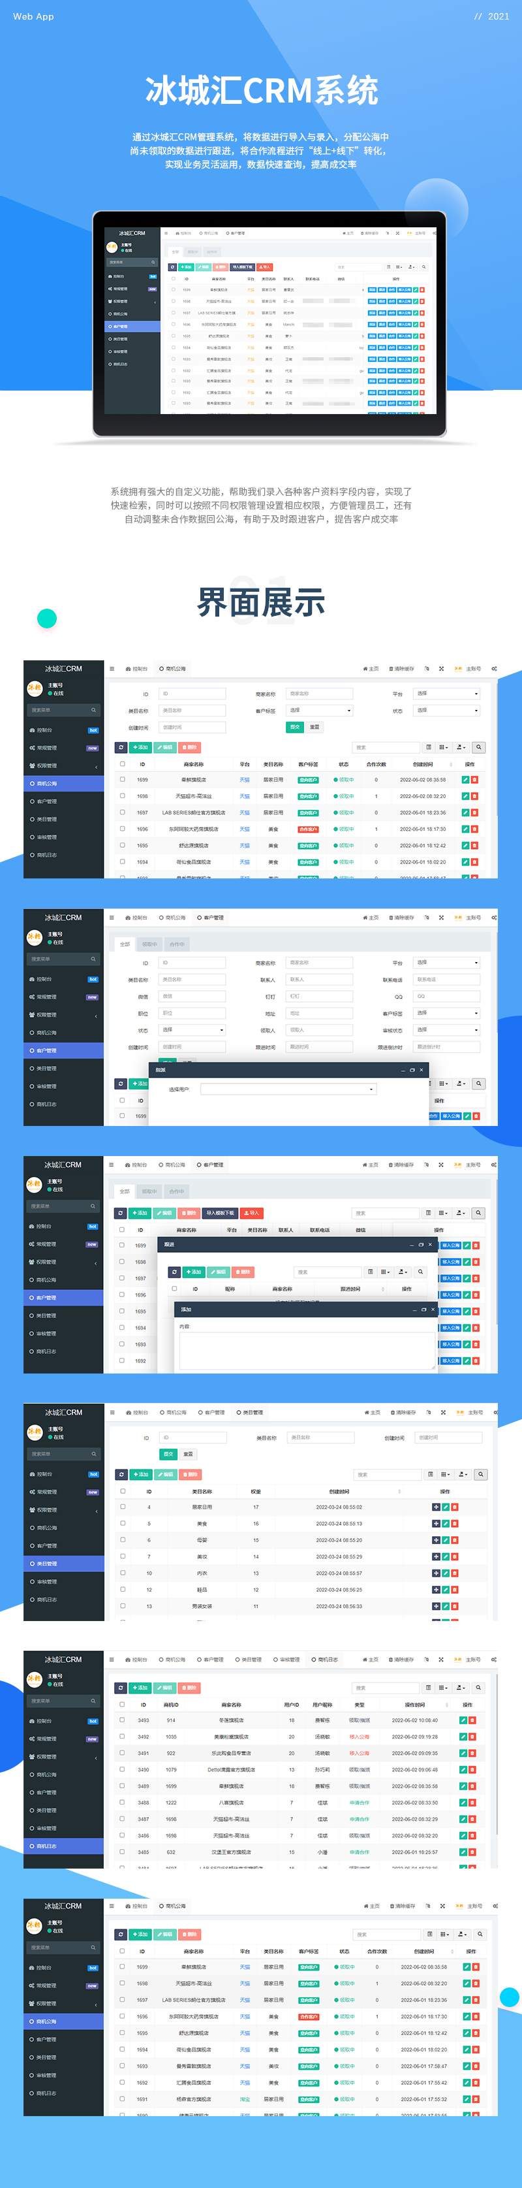Select checkbox of log row 3493 冬连旗舰店

(x=122, y=1720)
